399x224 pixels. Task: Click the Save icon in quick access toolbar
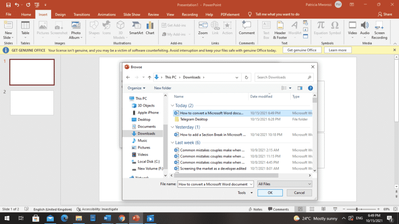pos(8,5)
